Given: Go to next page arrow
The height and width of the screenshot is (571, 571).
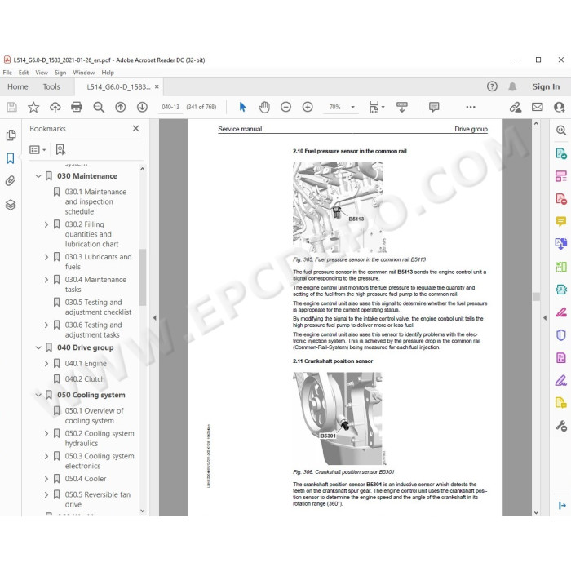Looking at the screenshot, I should (x=142, y=107).
